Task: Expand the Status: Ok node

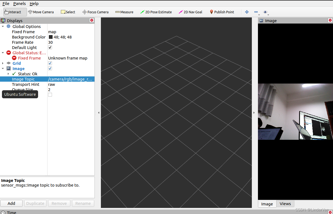Action: point(8,74)
